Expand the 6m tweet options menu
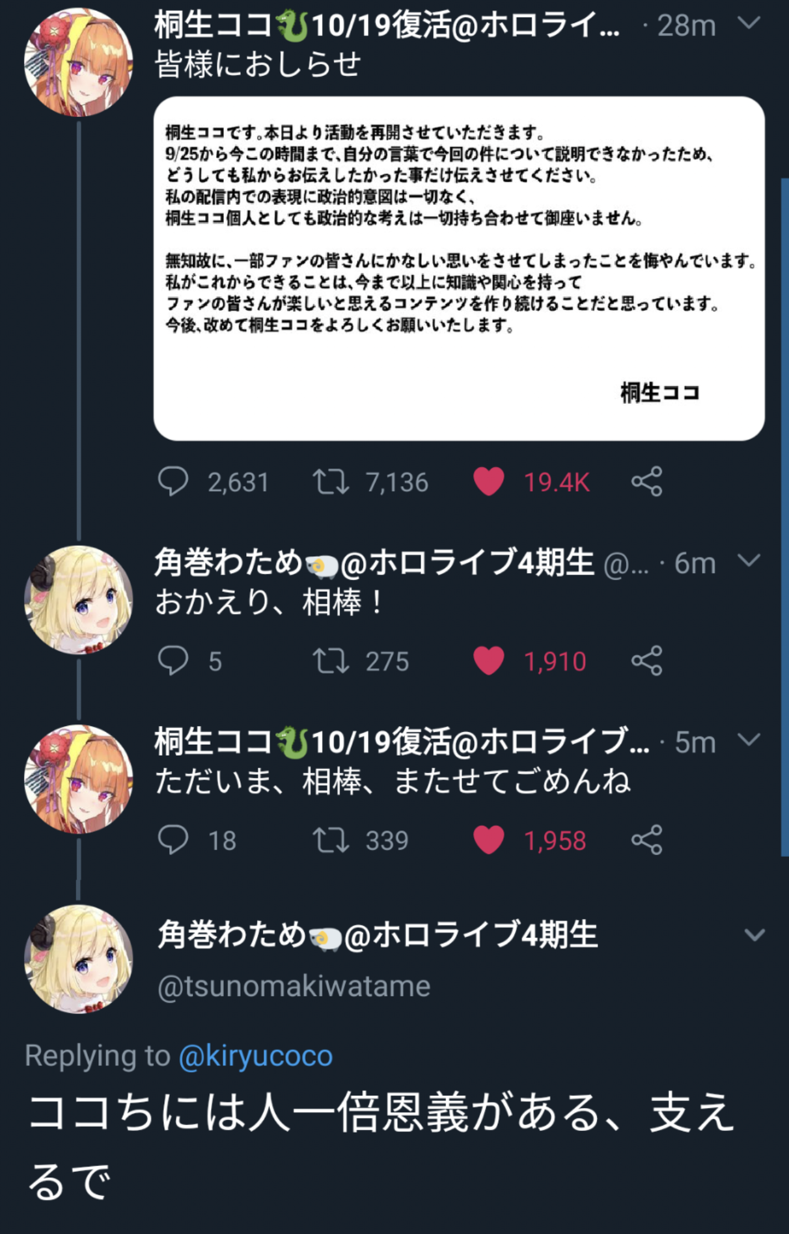The width and height of the screenshot is (789, 1234). 749,561
